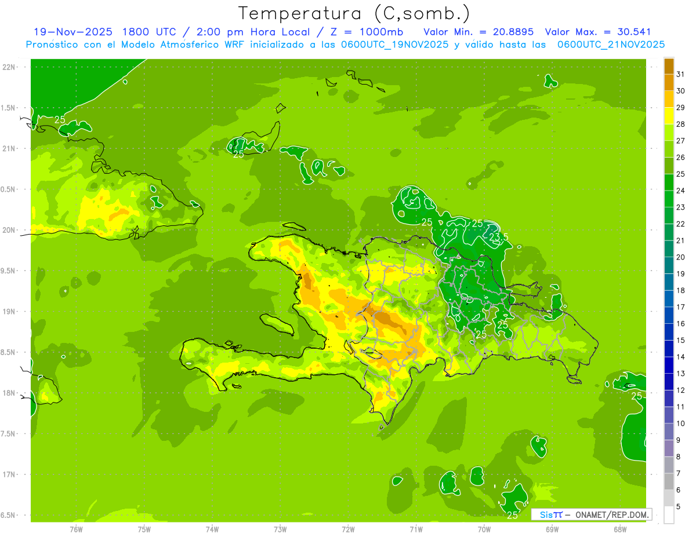
Task: Click the "31" value on the color scale
Action: point(680,74)
